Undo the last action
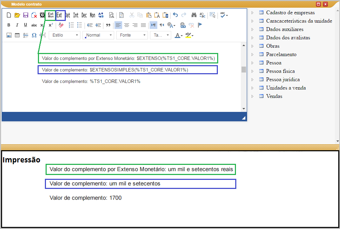The height and width of the screenshot is (229, 340). [x=175, y=15]
